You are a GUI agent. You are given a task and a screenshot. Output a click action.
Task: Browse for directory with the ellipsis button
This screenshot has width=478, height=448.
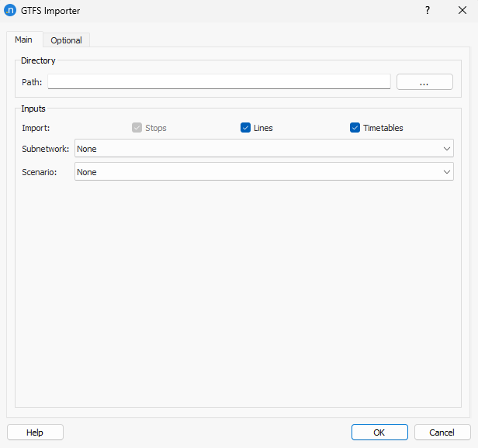(x=424, y=81)
